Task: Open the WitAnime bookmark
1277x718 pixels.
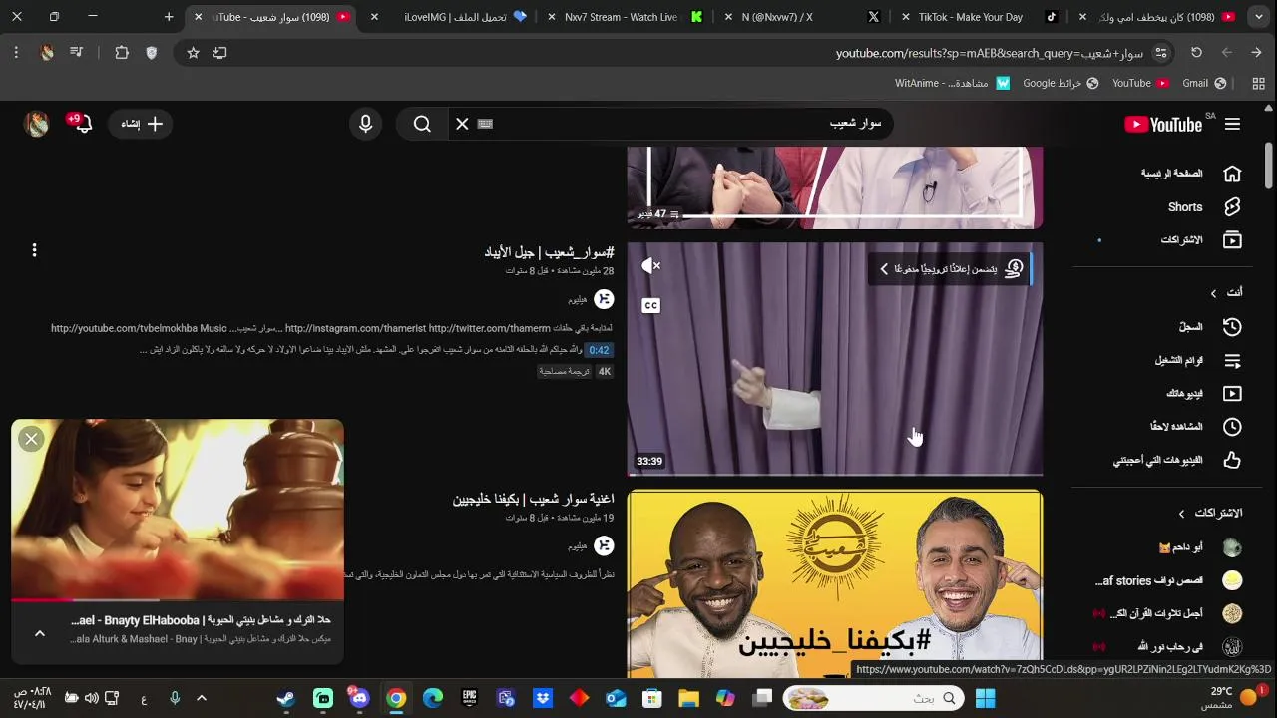Action: [953, 83]
